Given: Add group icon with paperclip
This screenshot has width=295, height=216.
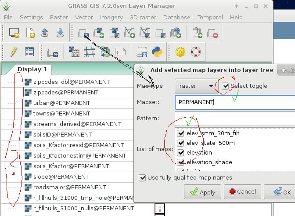Looking at the screenshot, I should tap(197, 33).
